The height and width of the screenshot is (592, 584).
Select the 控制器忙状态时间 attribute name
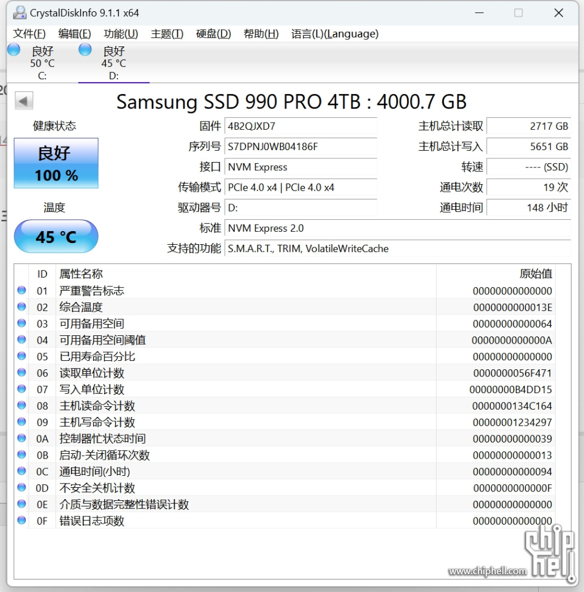102,439
